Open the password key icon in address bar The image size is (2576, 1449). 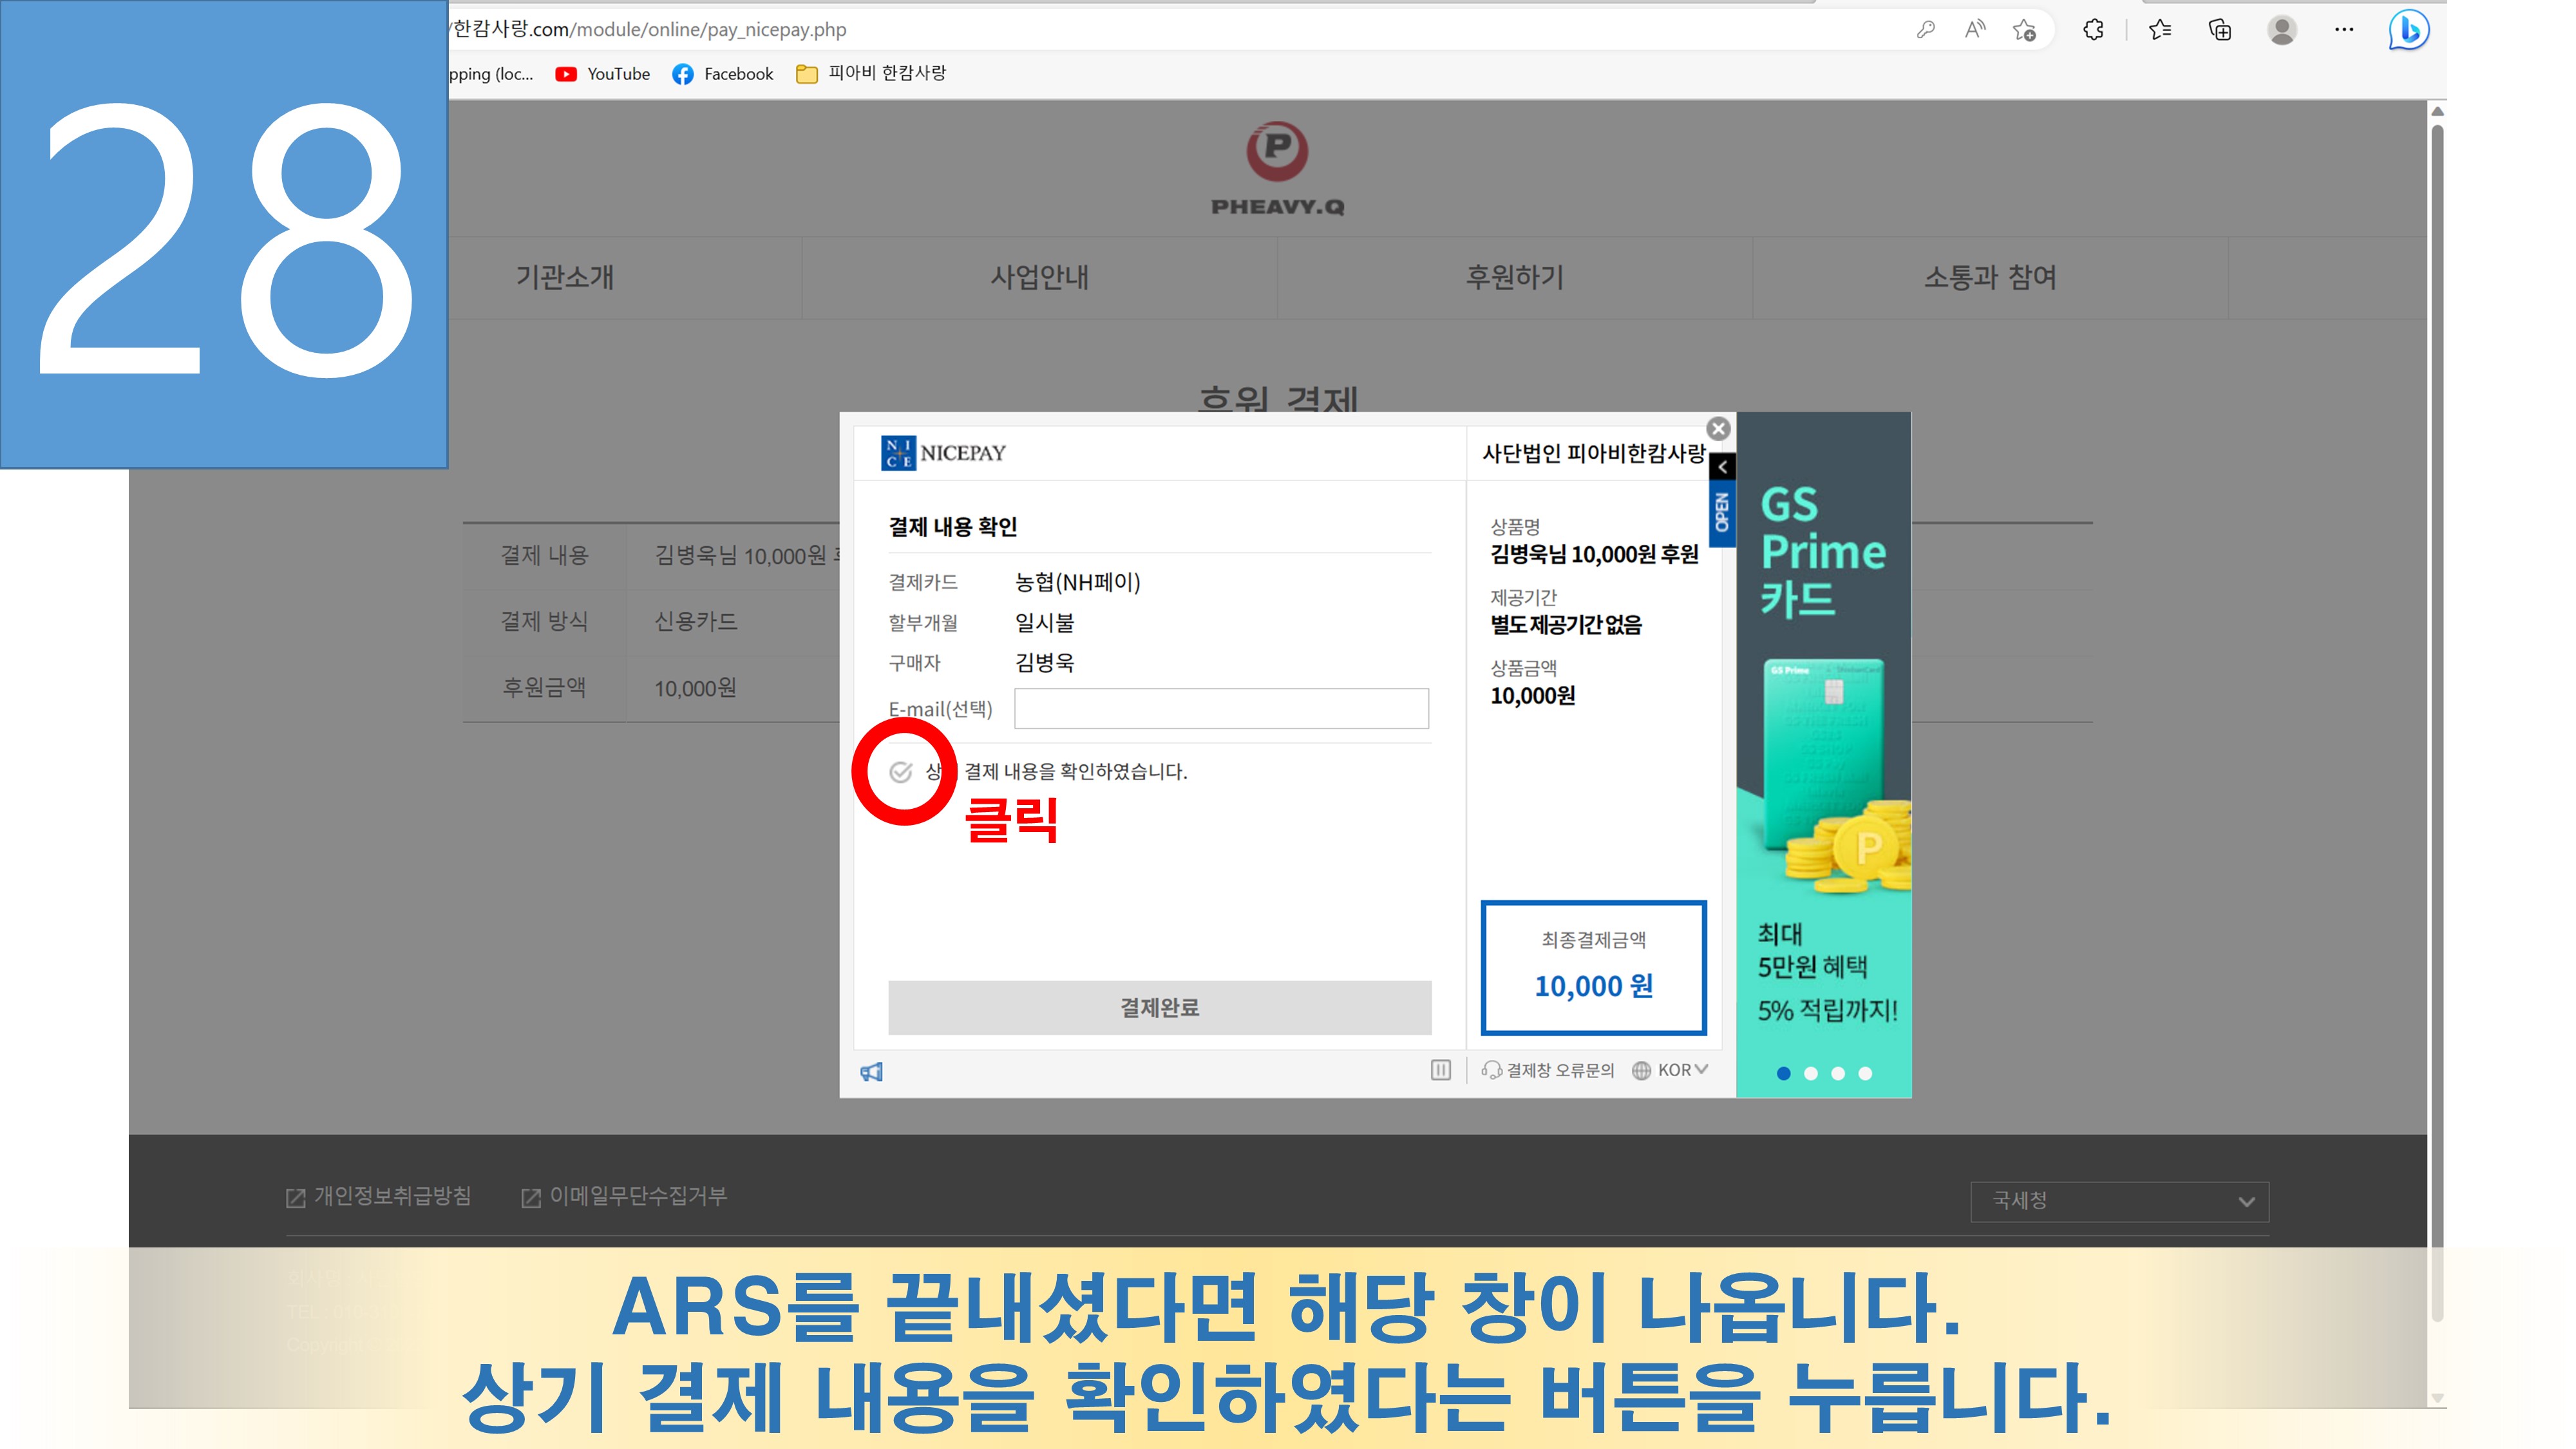point(1925,30)
